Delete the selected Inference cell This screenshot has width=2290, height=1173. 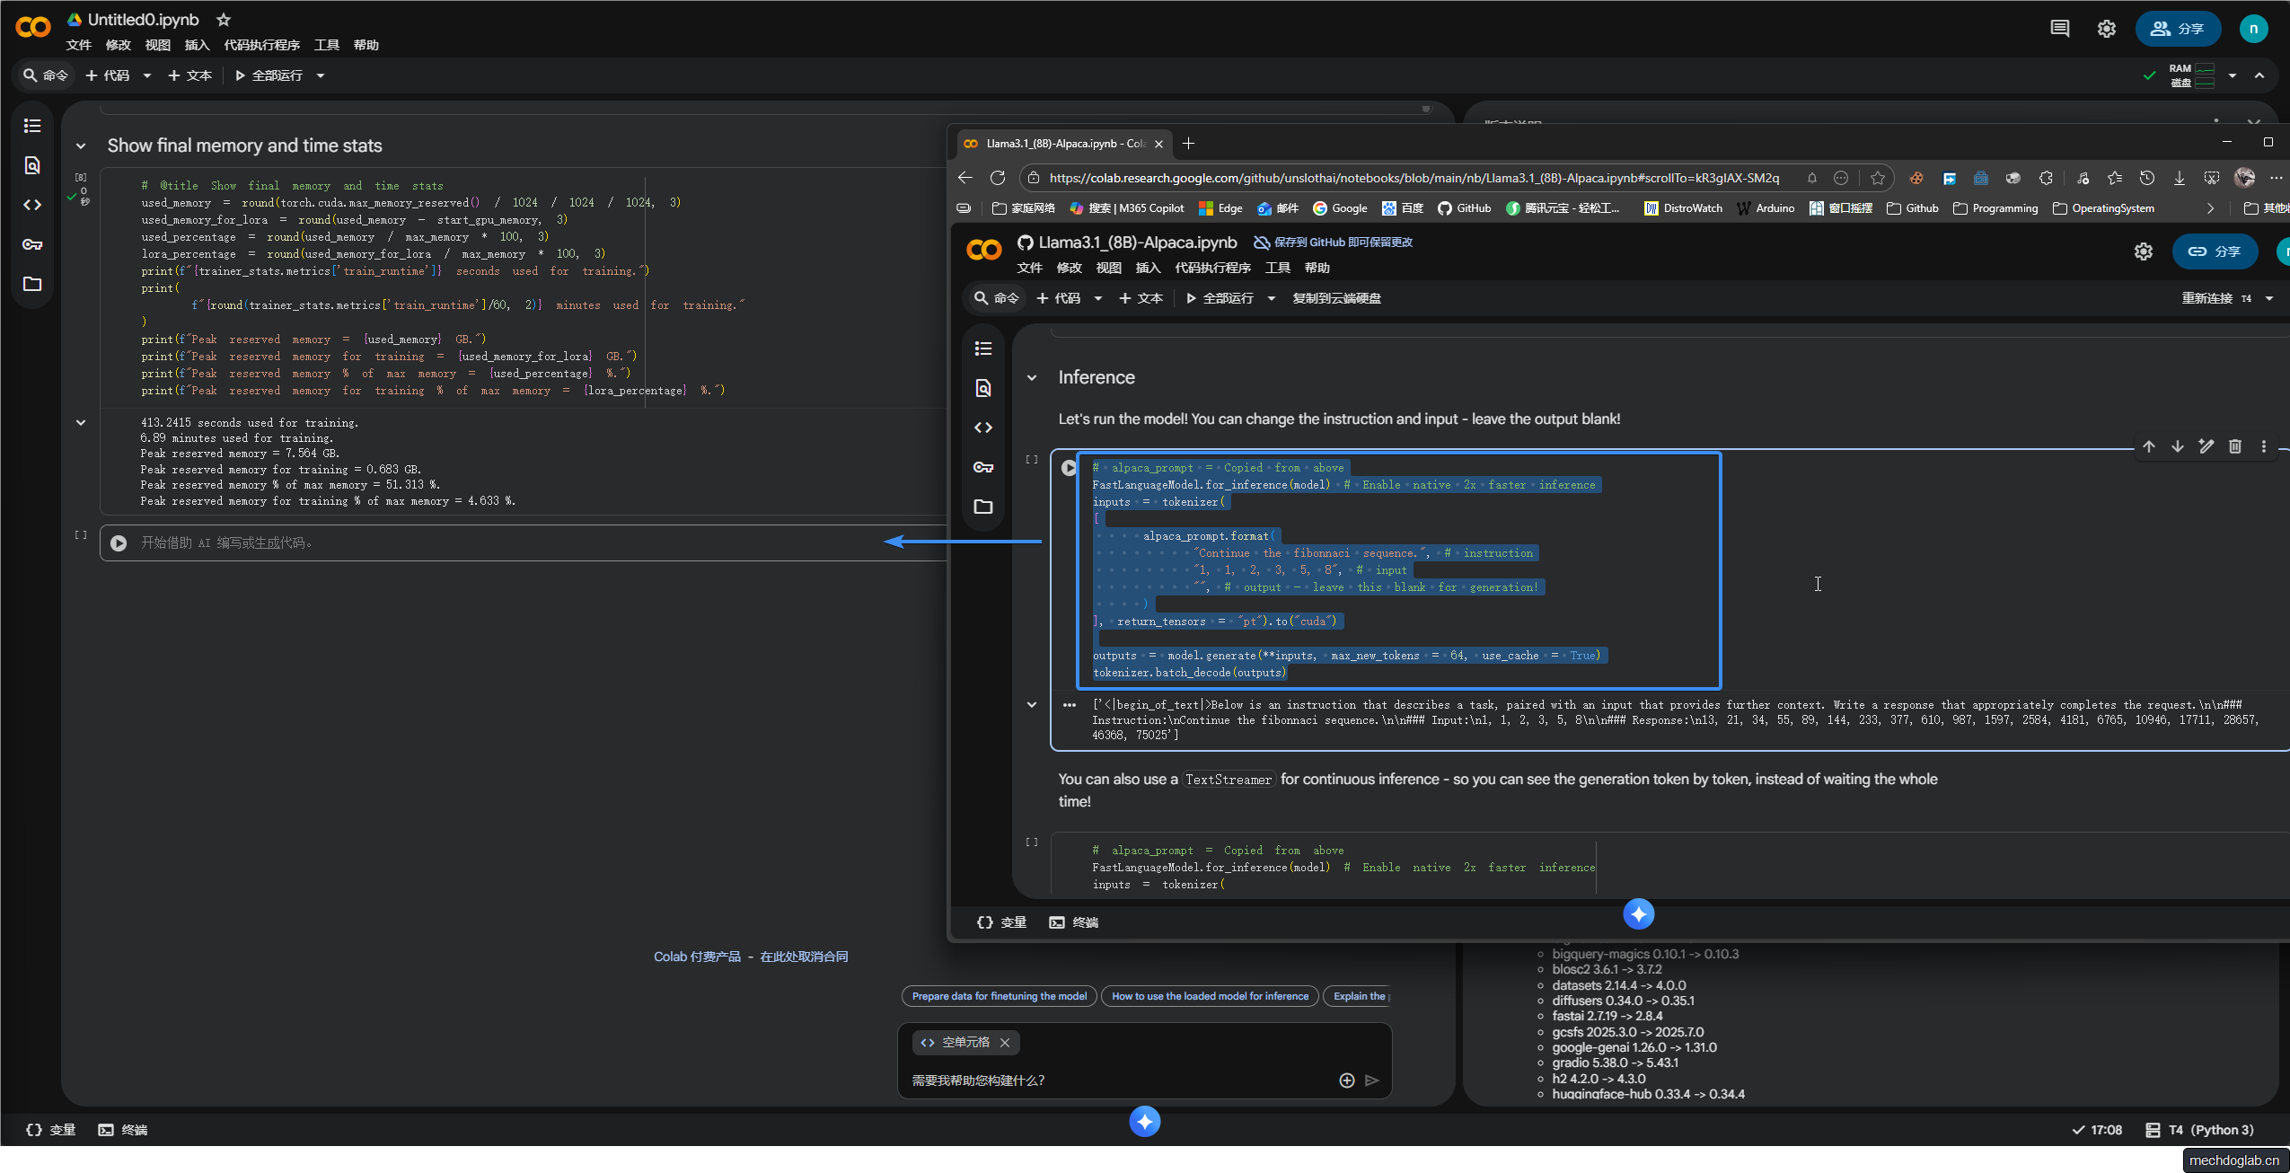[2235, 446]
